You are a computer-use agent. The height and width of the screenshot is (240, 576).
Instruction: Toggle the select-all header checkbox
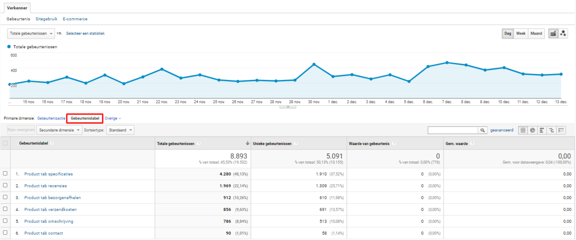[x=5, y=143]
